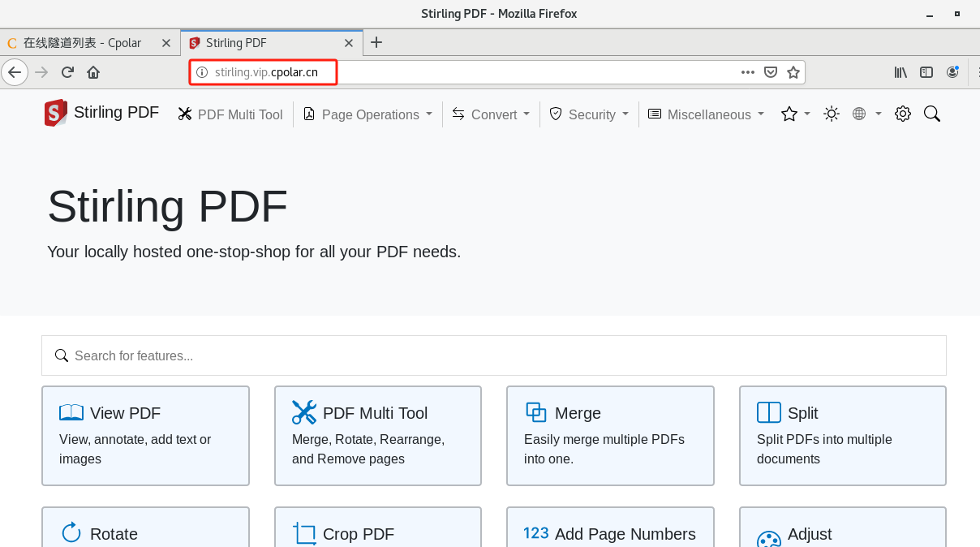Click the Rotate tool icon

point(71,532)
